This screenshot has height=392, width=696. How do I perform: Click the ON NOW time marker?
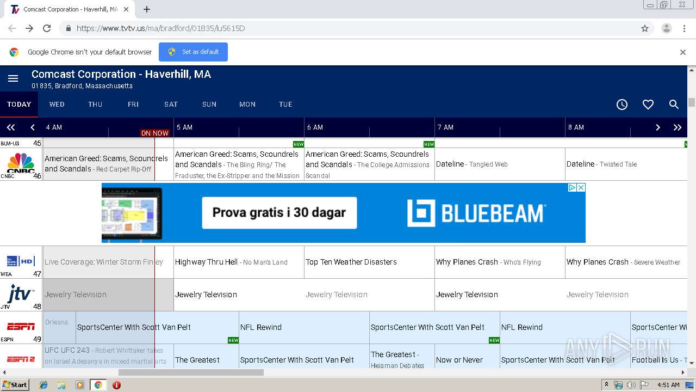[x=155, y=133]
